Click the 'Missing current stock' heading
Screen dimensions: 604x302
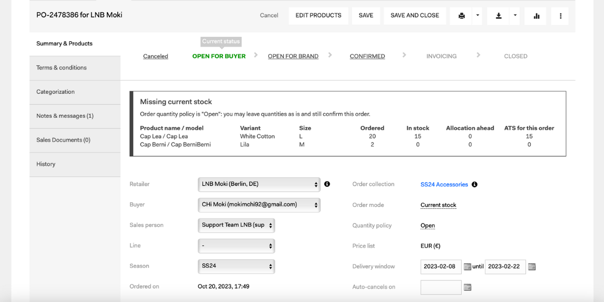(176, 102)
